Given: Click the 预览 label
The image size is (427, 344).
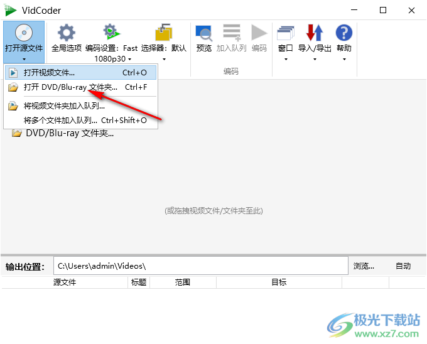Looking at the screenshot, I should coord(204,48).
